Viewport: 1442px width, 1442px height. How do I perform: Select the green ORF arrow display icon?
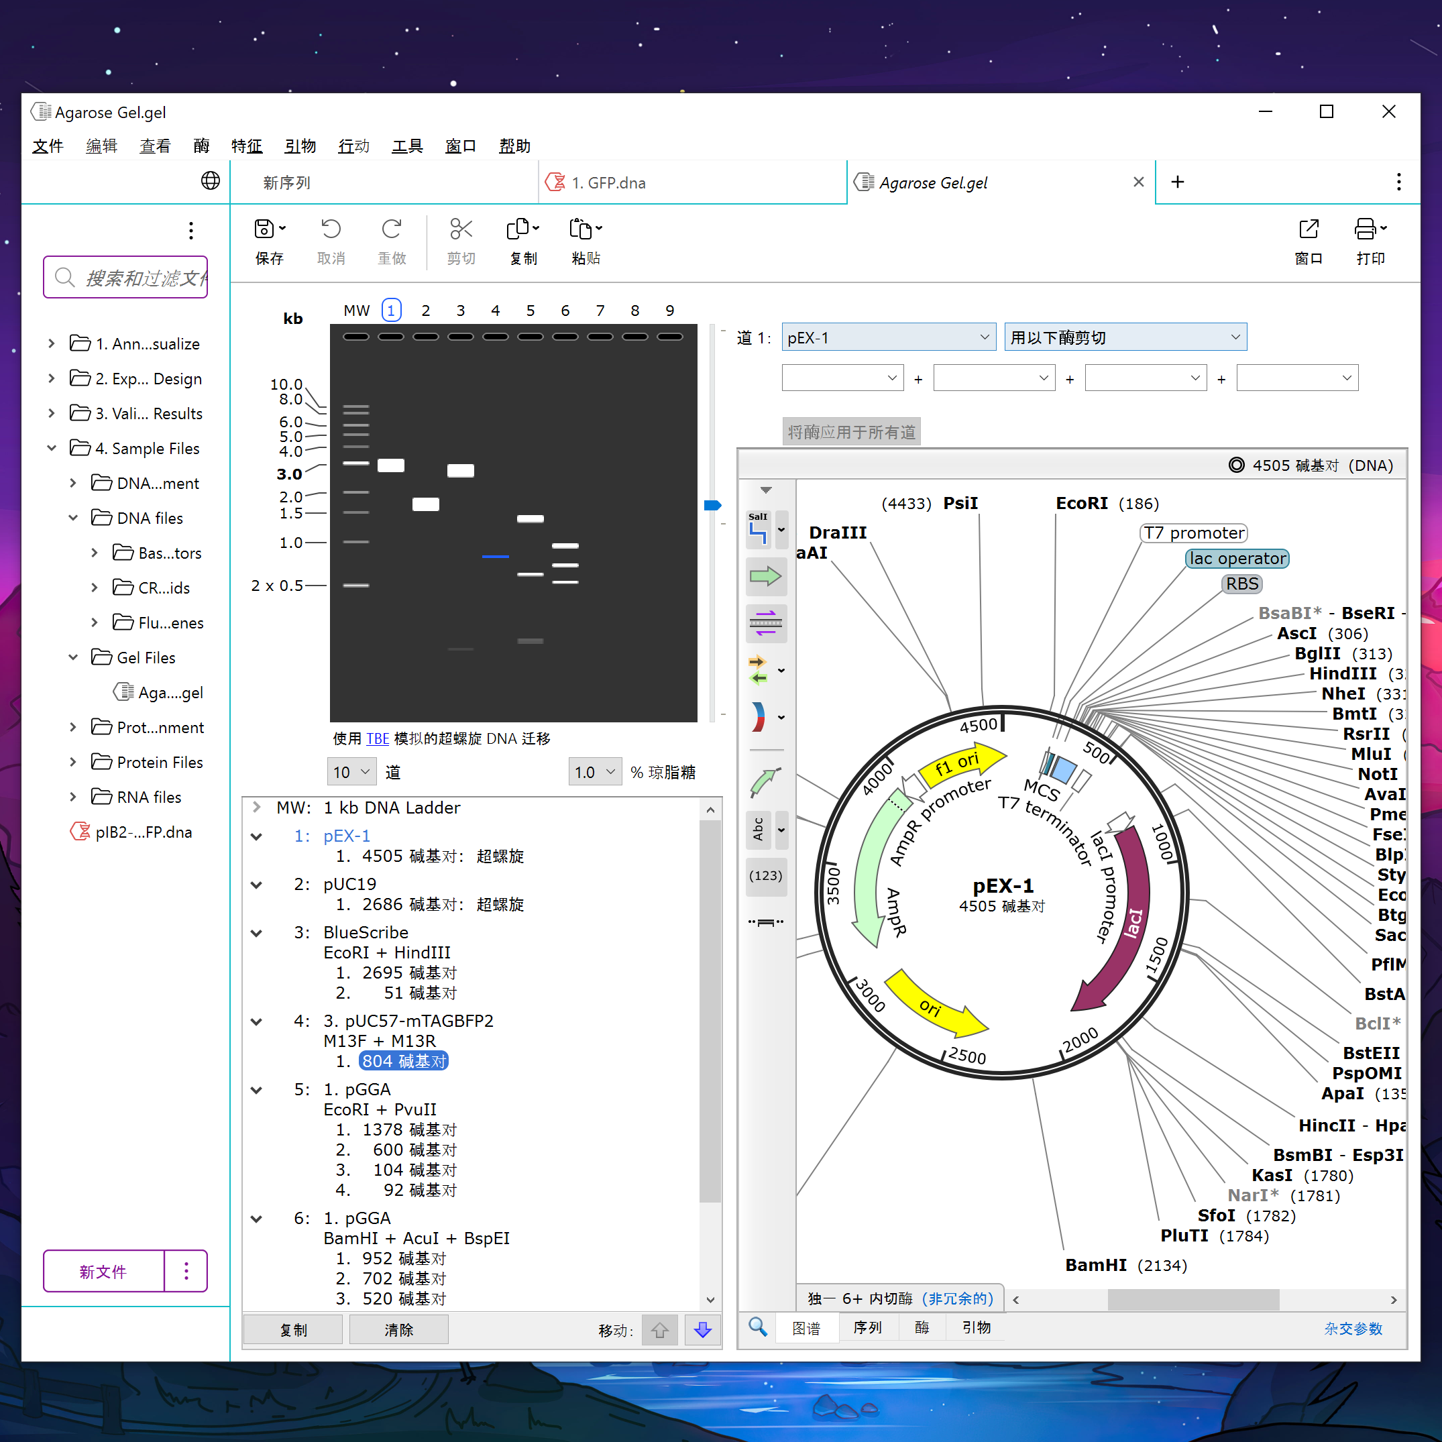pyautogui.click(x=766, y=576)
